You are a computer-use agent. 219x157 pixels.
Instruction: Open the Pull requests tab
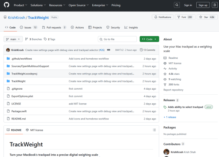click(x=54, y=27)
